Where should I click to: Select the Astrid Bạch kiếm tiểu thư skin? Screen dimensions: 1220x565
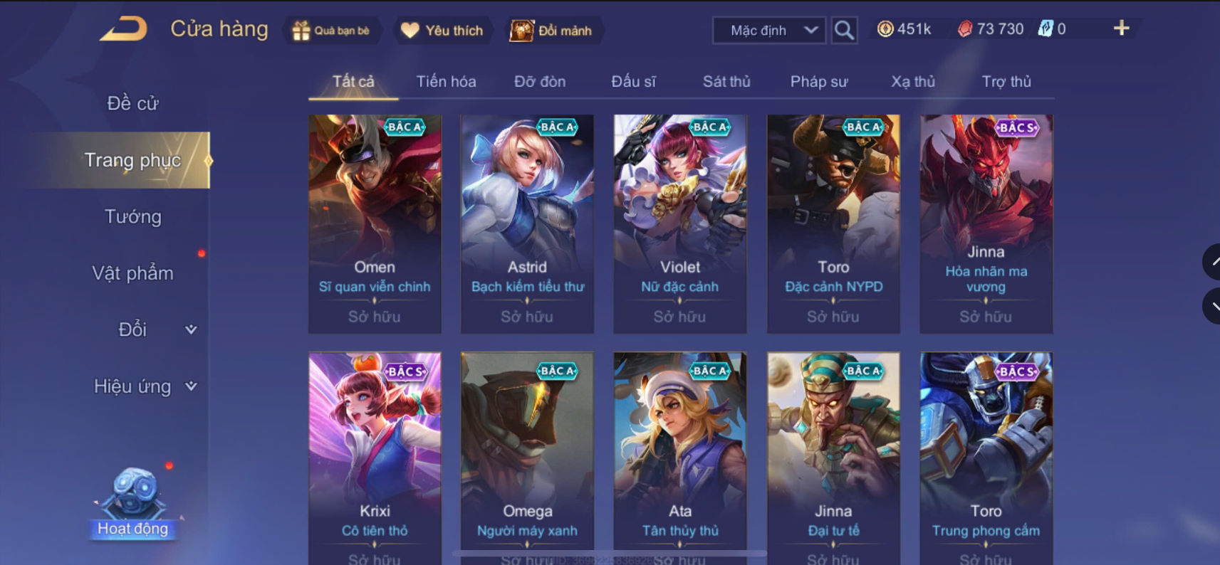[x=527, y=223]
